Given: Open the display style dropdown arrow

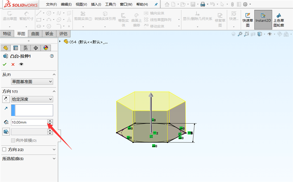Looking at the screenshot, I should 264,34.
